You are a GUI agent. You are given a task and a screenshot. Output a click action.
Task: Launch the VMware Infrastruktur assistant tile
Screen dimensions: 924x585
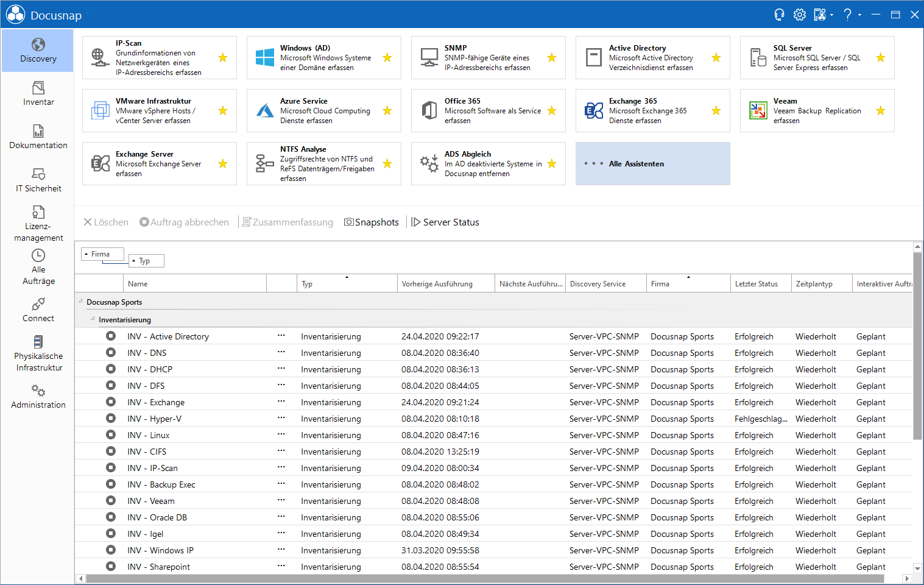160,111
